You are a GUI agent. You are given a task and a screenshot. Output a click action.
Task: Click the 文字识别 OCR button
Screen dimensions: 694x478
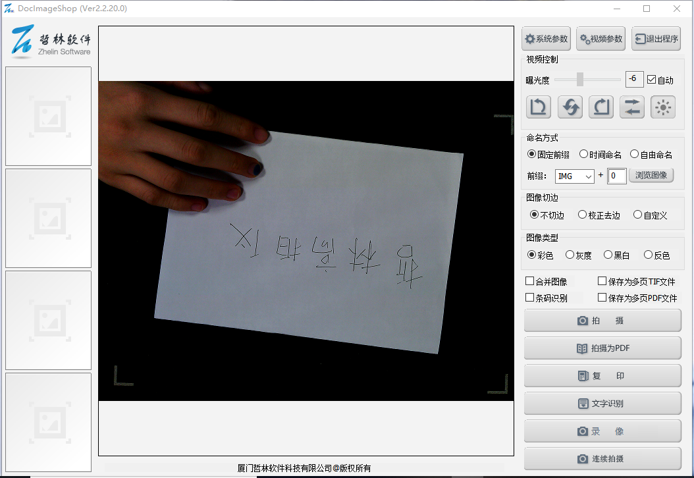point(602,404)
